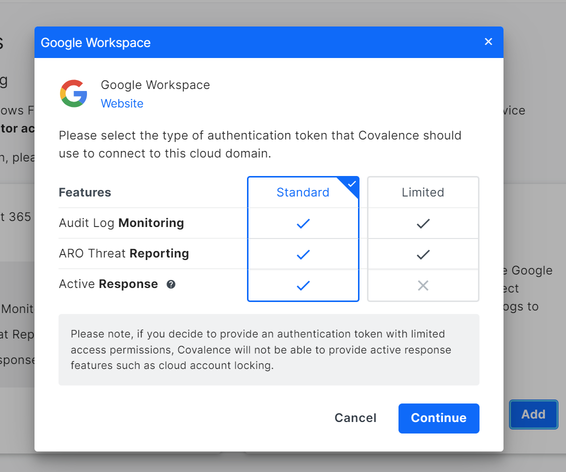Click the Limited checkmark for ARO Threat Reporting

[423, 254]
